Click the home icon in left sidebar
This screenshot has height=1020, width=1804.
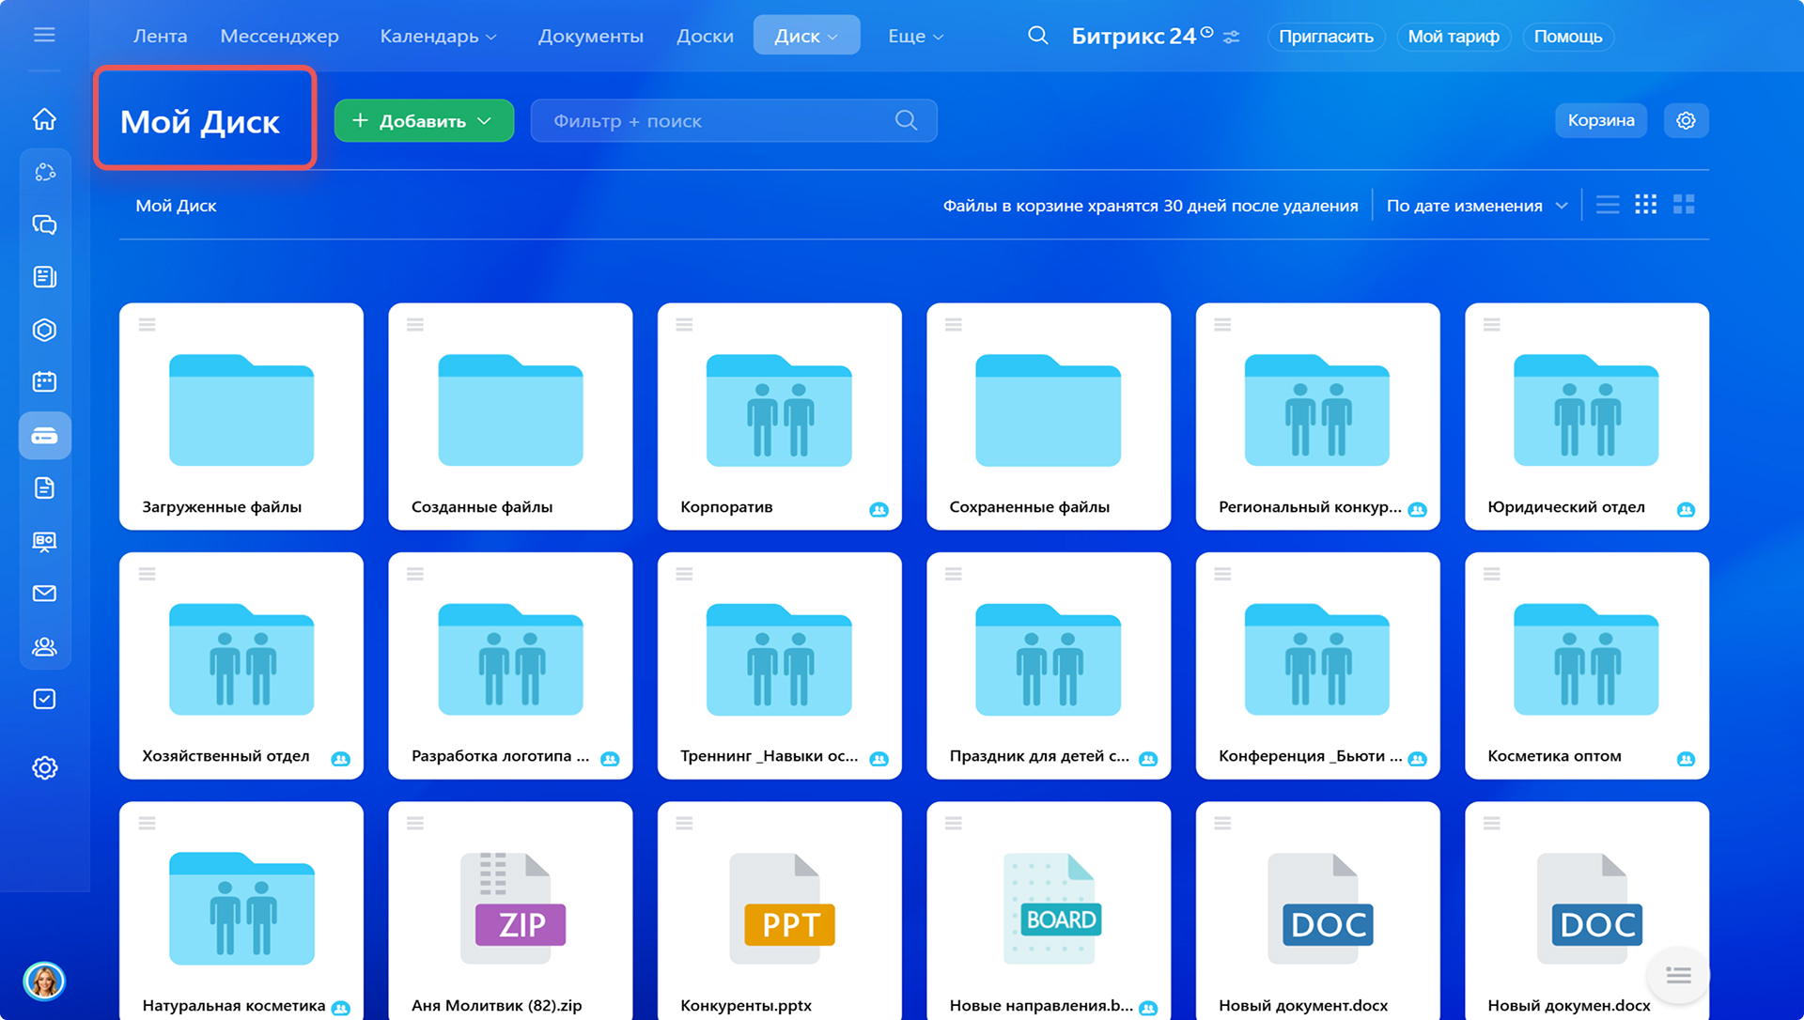coord(44,119)
